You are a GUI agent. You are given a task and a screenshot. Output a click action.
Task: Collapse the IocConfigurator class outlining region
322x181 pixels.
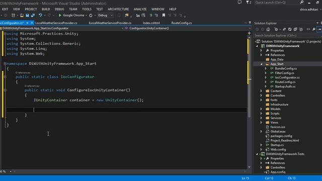(x=5, y=77)
